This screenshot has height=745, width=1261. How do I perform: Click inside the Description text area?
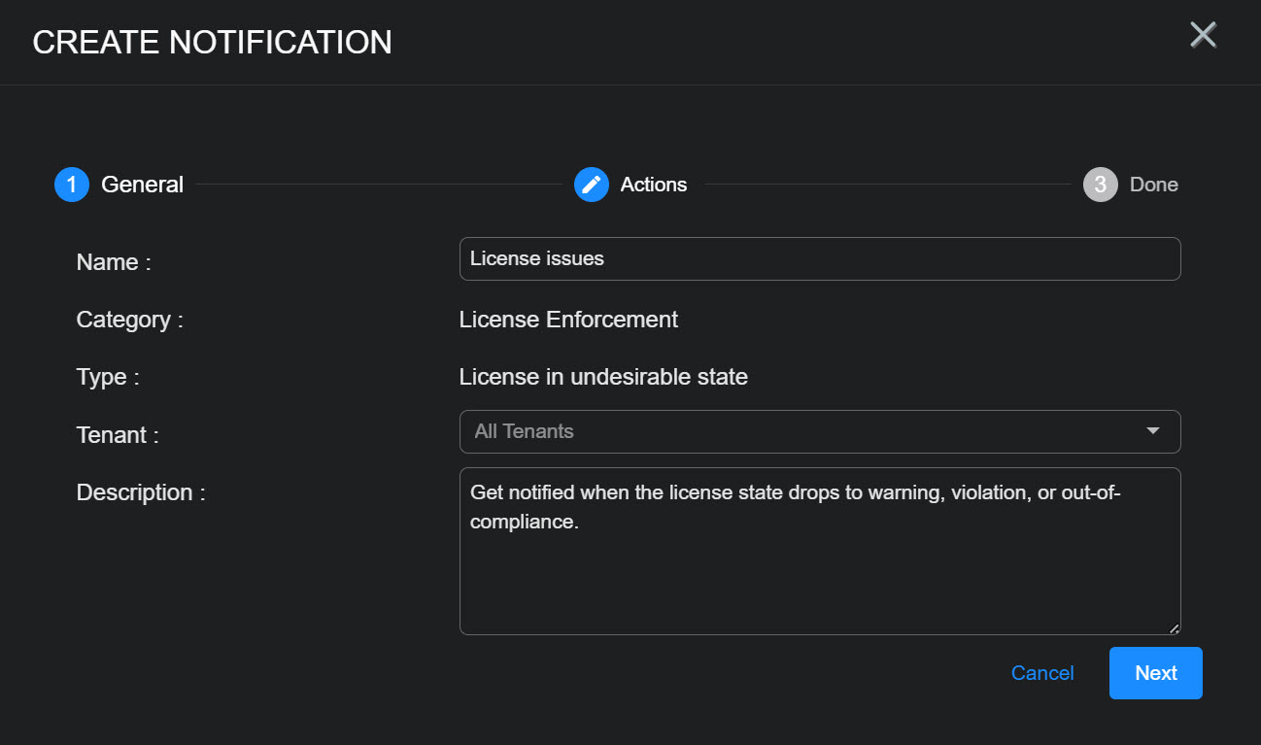[819, 563]
